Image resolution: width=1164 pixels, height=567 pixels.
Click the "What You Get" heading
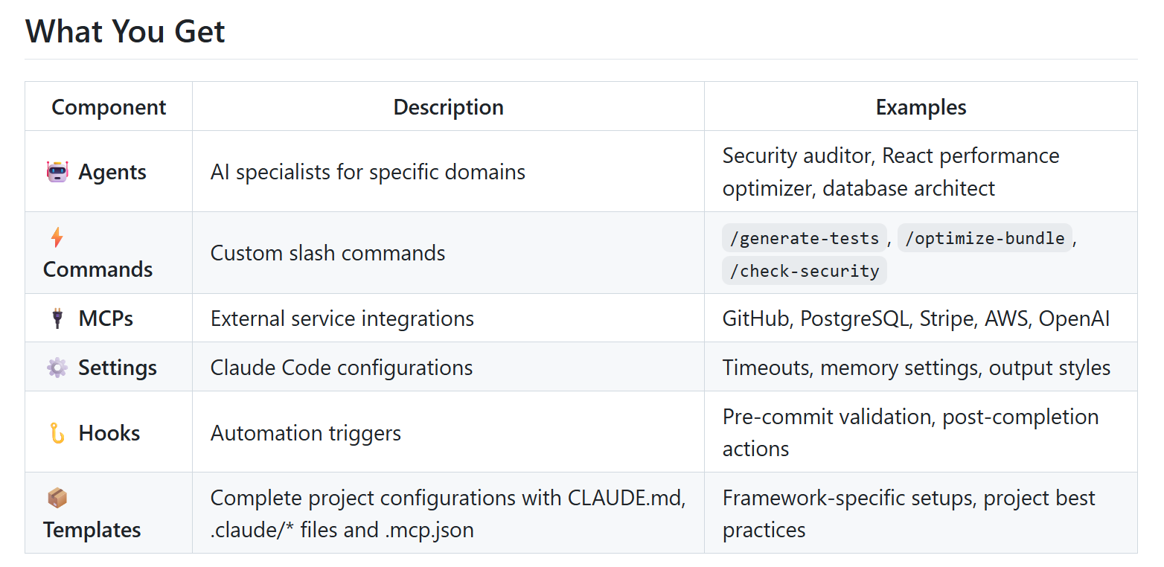coord(125,32)
